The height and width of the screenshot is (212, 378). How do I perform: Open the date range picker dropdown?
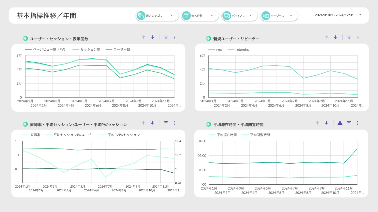pos(338,15)
